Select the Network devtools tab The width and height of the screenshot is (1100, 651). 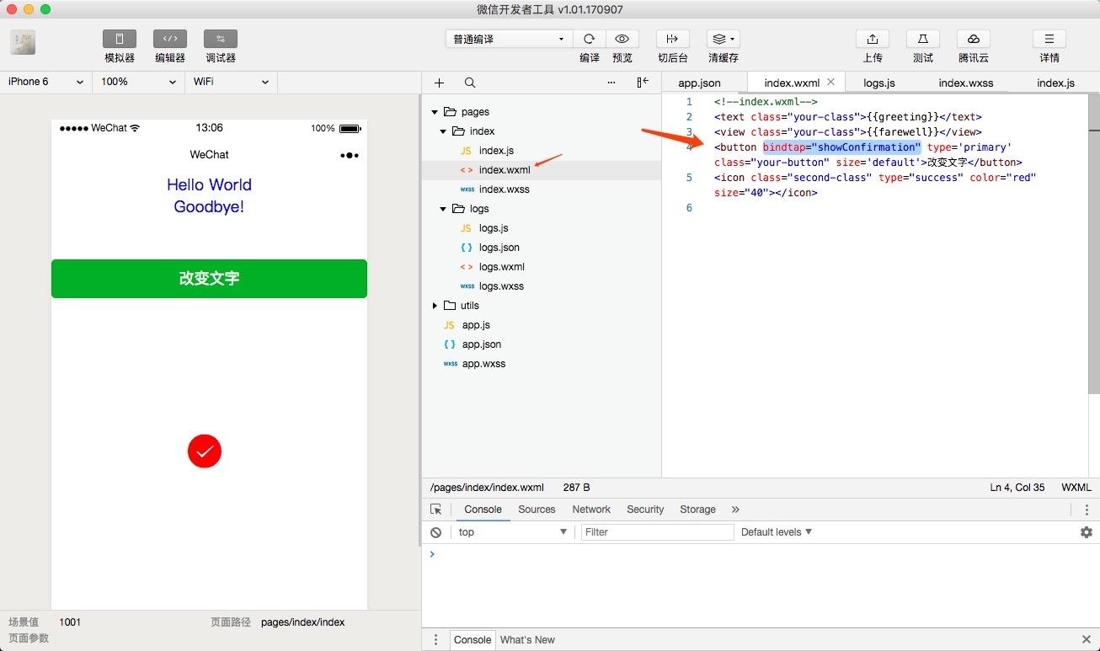(x=591, y=510)
